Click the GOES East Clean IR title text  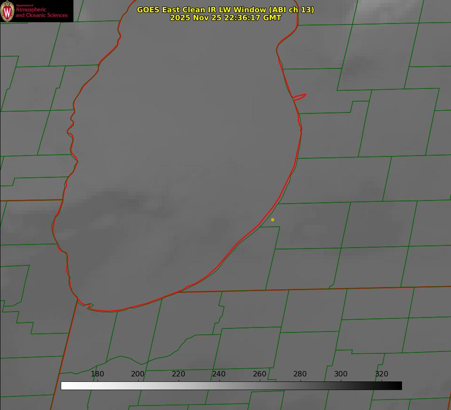(226, 10)
